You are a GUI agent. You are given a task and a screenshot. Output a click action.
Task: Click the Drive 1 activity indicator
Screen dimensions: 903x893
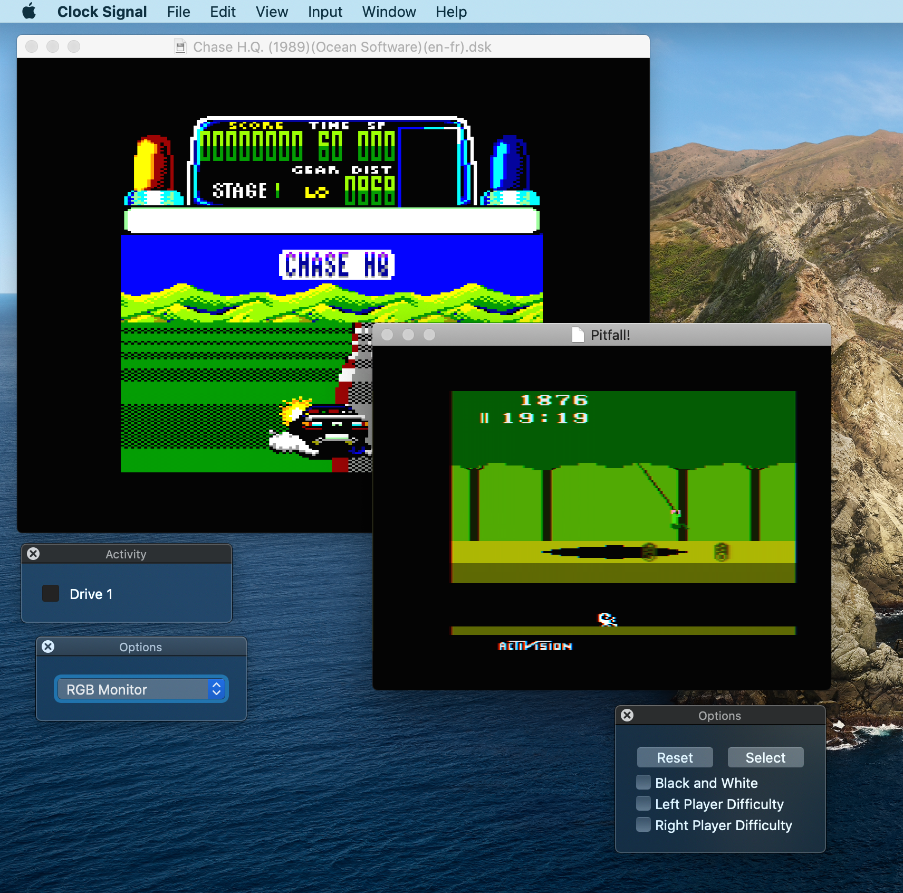51,593
